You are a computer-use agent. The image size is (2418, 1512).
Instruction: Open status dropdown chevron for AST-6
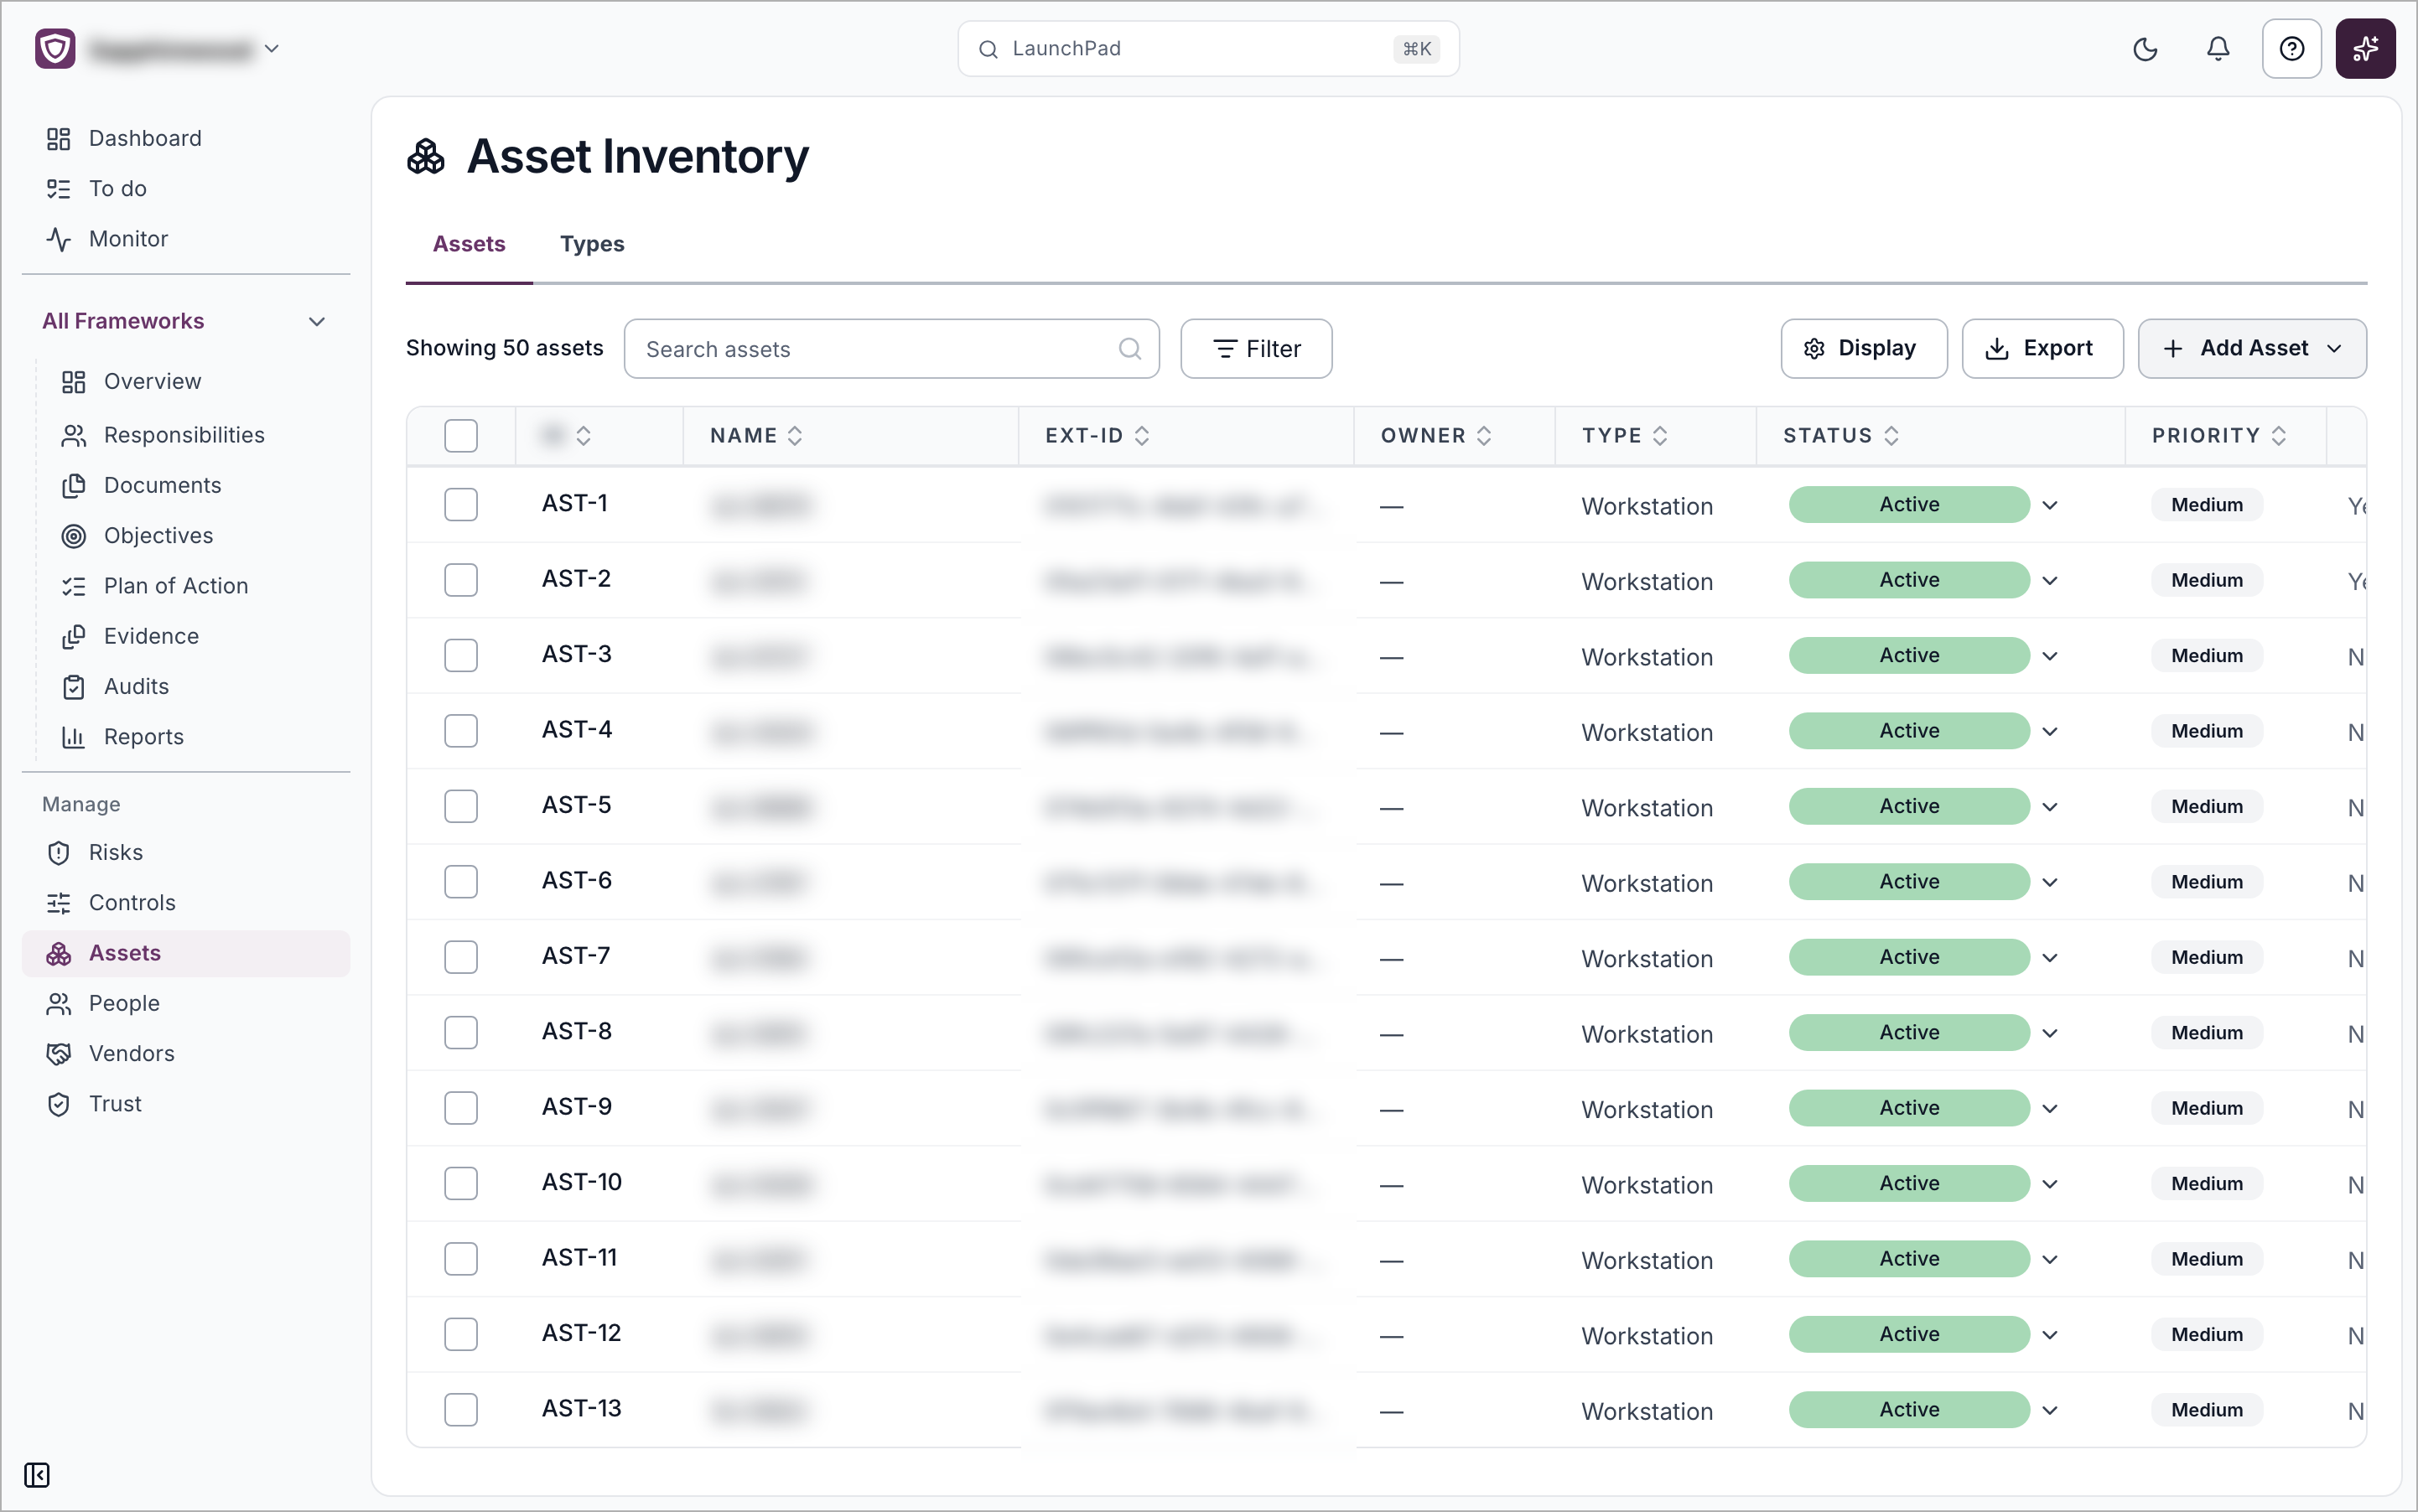click(x=2050, y=882)
